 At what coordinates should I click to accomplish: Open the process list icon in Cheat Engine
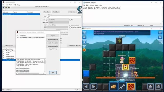tap(3, 7)
